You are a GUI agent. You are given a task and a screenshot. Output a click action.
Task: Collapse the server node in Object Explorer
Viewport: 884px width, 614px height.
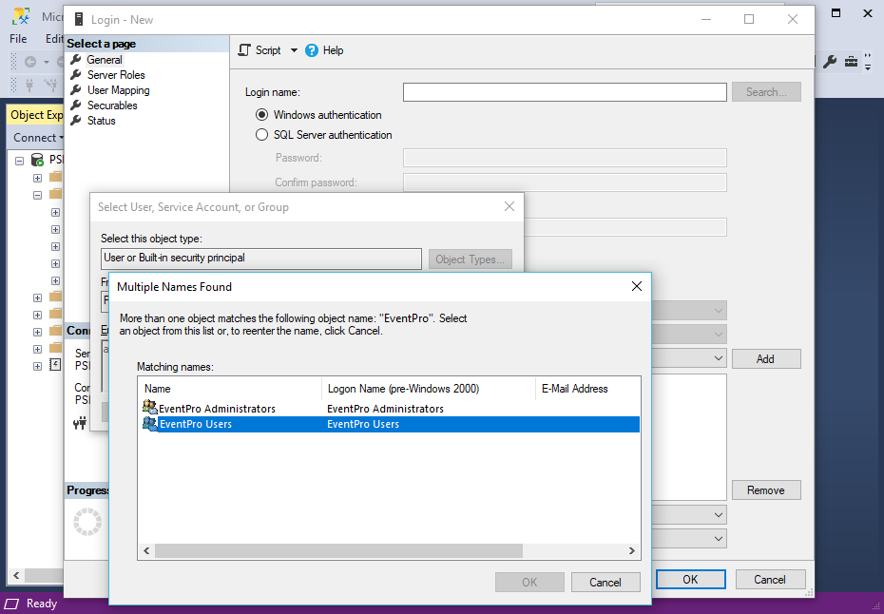click(x=19, y=161)
